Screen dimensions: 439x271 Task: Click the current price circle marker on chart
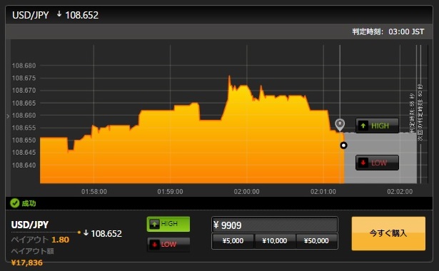click(343, 145)
